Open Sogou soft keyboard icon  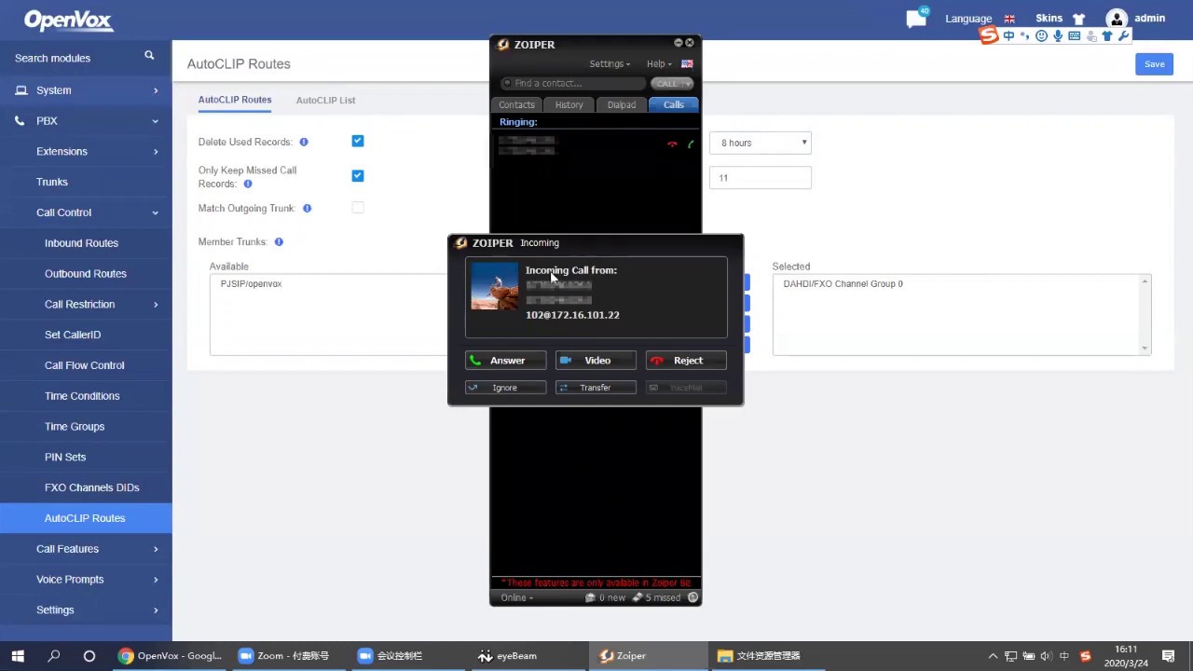(1075, 36)
